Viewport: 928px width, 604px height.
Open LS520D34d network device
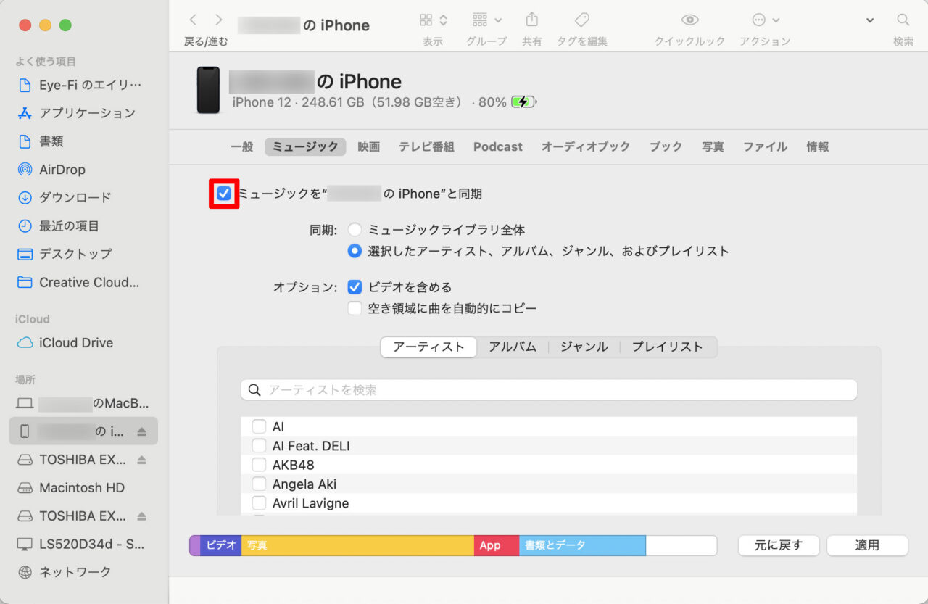[x=80, y=544]
